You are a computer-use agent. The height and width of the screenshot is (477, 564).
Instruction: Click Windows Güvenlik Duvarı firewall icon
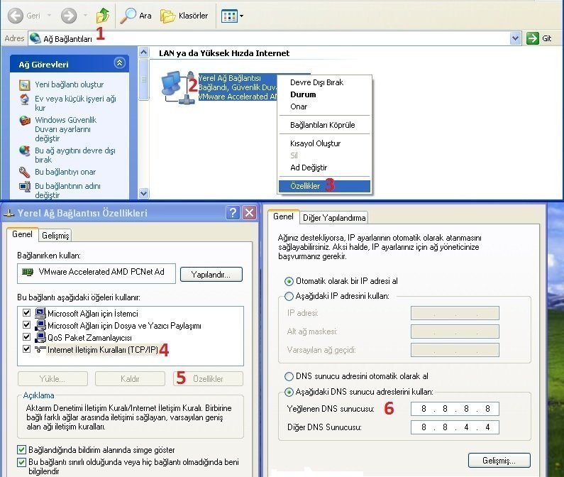click(24, 121)
